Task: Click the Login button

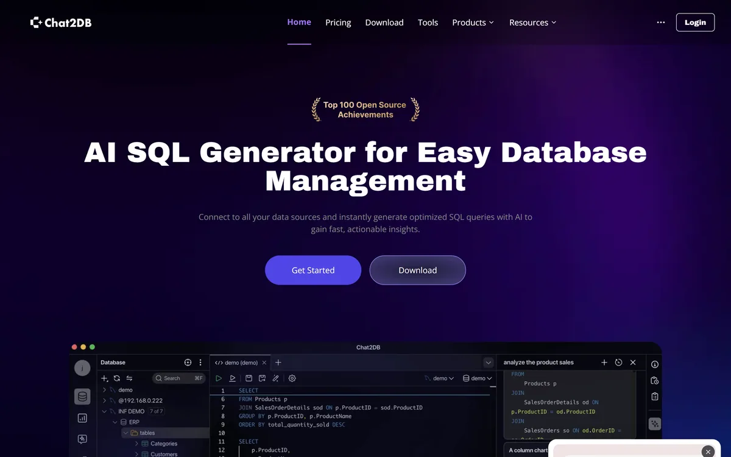Action: pyautogui.click(x=695, y=23)
